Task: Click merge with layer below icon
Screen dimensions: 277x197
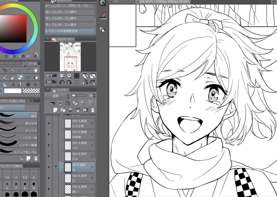Action: pyautogui.click(x=78, y=110)
